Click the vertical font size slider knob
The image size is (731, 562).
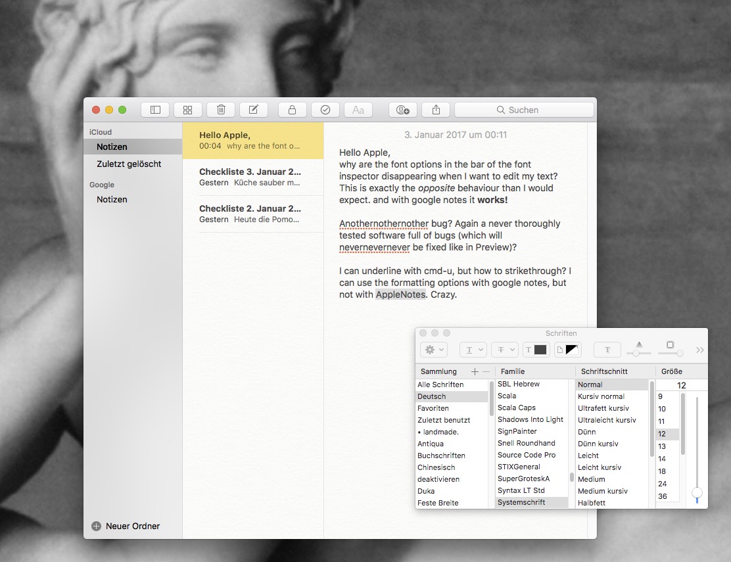697,493
